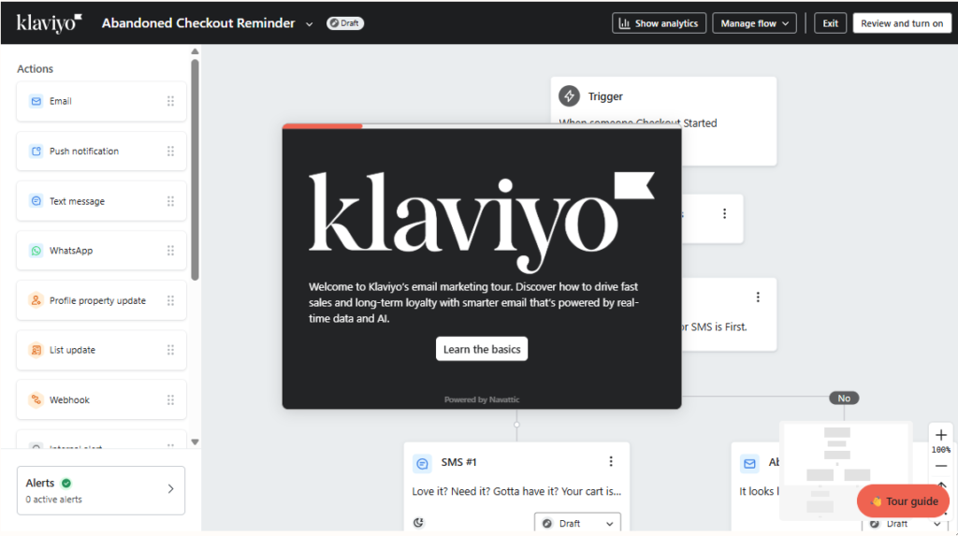Click the email icon on right flow card
The image size is (958, 536).
tap(749, 463)
